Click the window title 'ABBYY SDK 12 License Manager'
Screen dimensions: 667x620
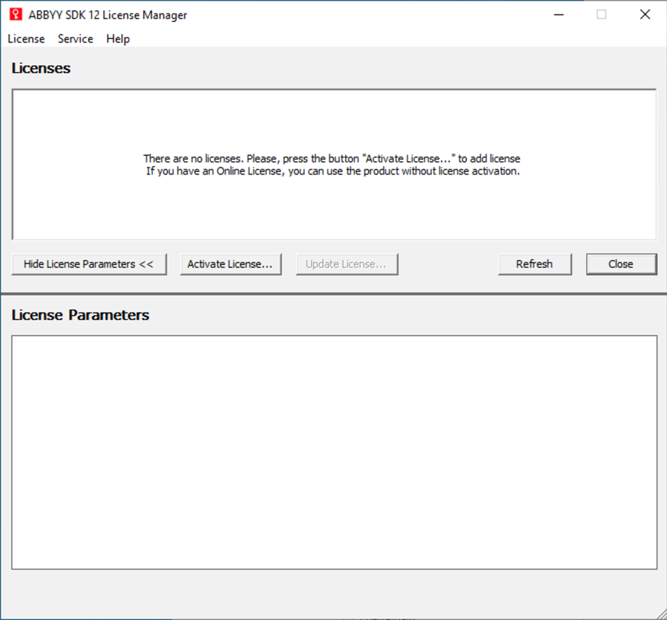[x=108, y=15]
